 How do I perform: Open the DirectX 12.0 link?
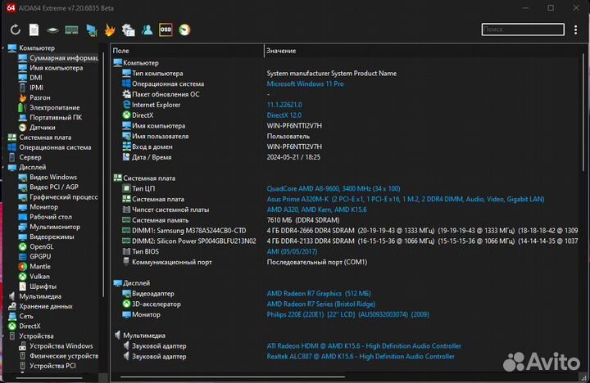click(284, 115)
